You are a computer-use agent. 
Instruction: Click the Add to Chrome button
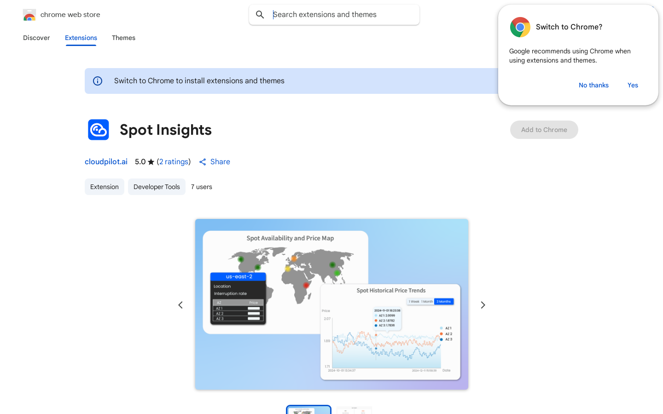click(x=544, y=130)
